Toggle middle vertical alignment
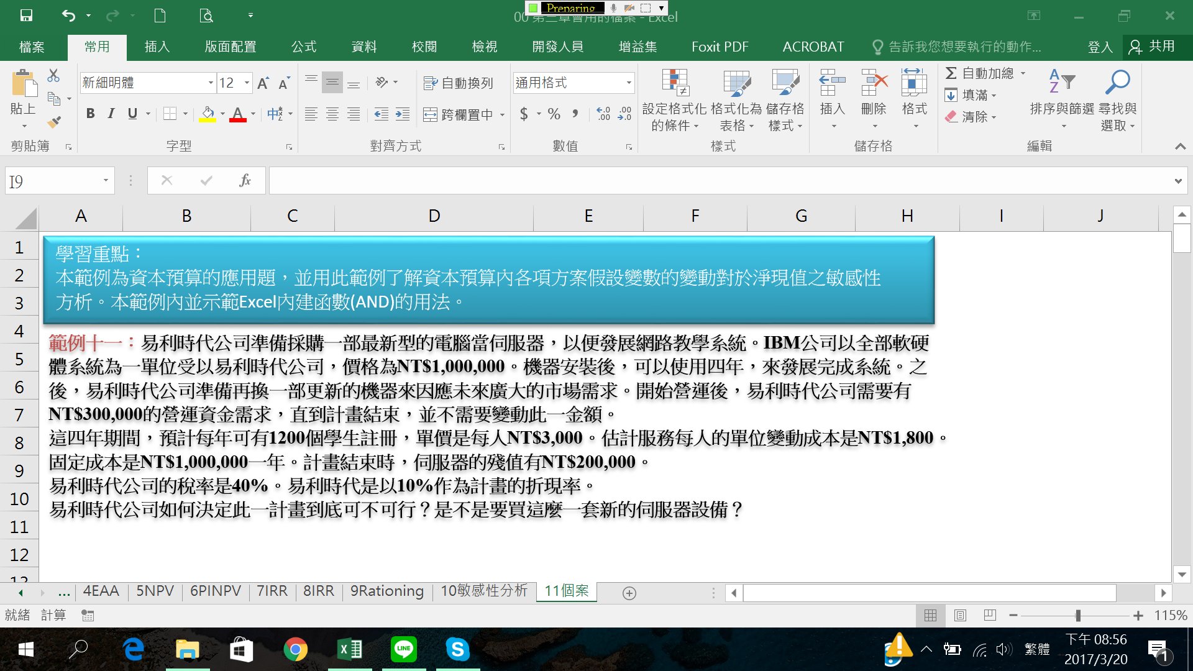This screenshot has width=1193, height=671. pyautogui.click(x=332, y=82)
